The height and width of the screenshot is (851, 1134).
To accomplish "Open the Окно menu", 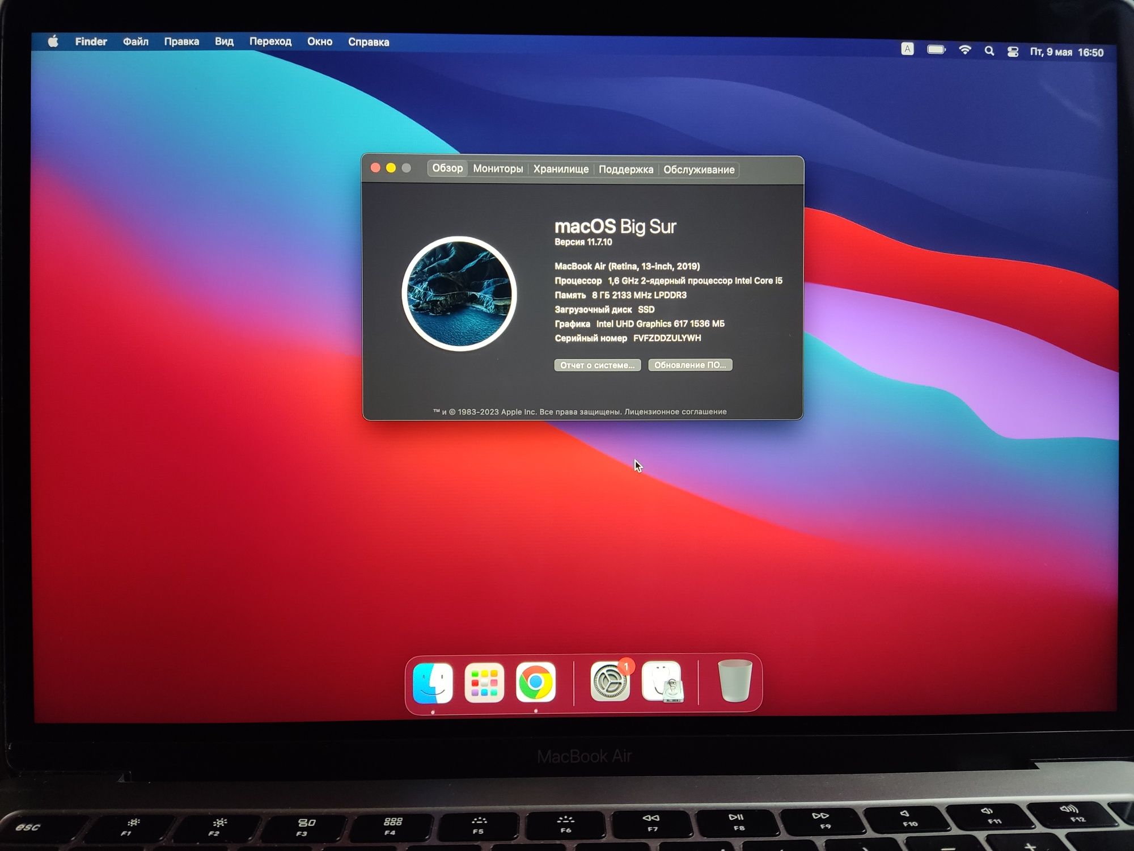I will click(320, 41).
